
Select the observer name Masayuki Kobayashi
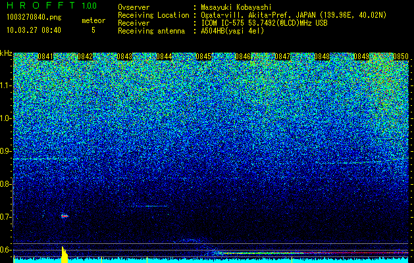(236, 7)
